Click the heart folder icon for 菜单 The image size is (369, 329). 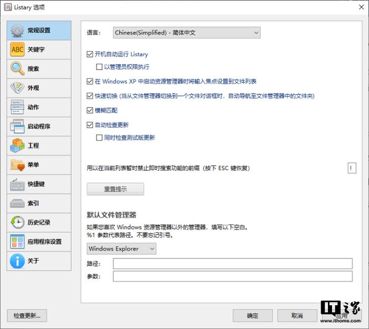coord(17,165)
